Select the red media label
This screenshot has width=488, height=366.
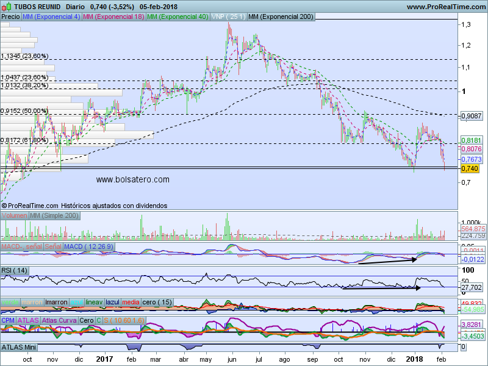click(x=131, y=302)
